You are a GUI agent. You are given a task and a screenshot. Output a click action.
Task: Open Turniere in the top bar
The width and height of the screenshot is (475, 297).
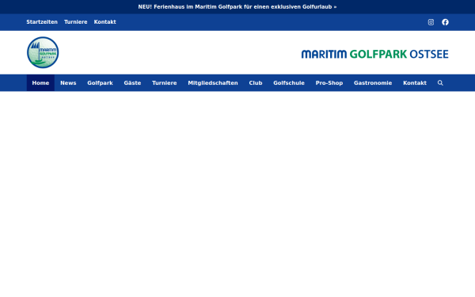76,22
